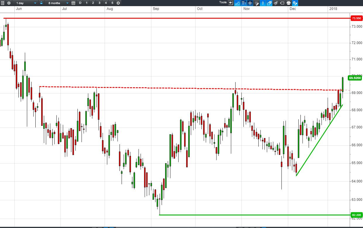Open the list panel icon at far left
The height and width of the screenshot is (228, 363).
click(3, 3)
